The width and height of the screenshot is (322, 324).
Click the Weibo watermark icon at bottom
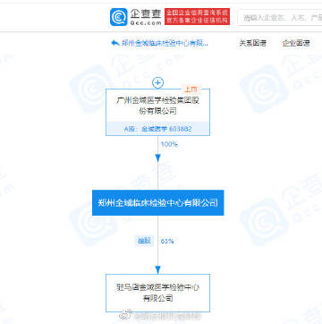pyautogui.click(x=123, y=315)
